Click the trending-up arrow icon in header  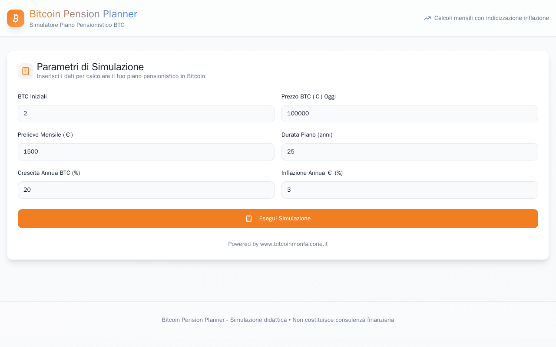427,18
